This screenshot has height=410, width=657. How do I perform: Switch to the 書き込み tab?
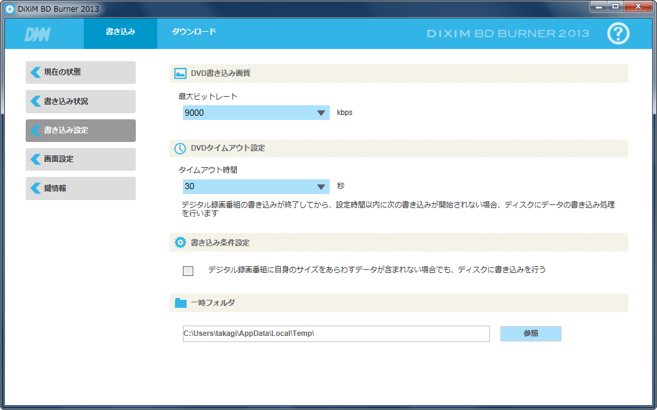(x=121, y=33)
